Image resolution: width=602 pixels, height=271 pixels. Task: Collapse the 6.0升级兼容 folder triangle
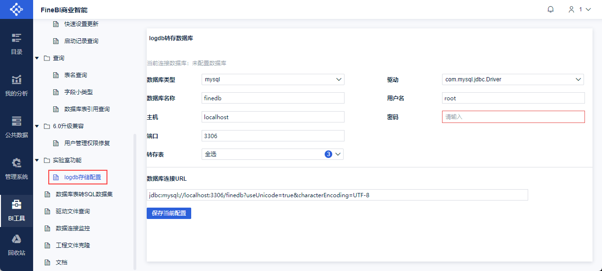click(37, 126)
